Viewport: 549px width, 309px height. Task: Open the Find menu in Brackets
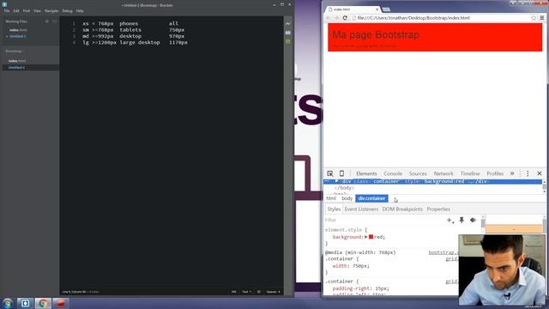(27, 11)
